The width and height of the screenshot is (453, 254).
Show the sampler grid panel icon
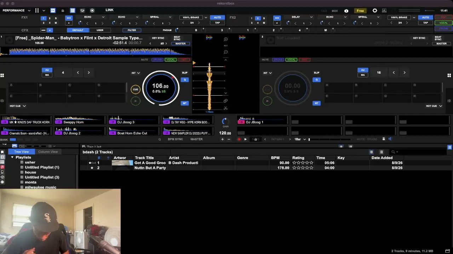click(73, 11)
